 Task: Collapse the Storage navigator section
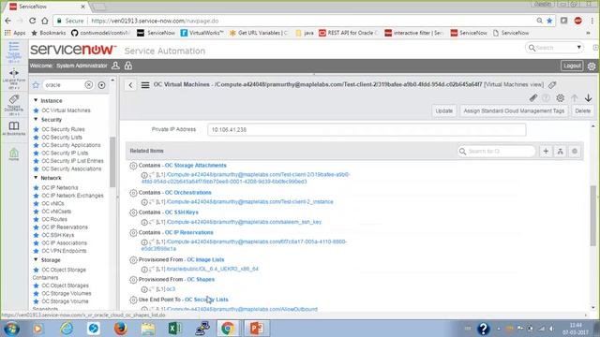[x=36, y=260]
